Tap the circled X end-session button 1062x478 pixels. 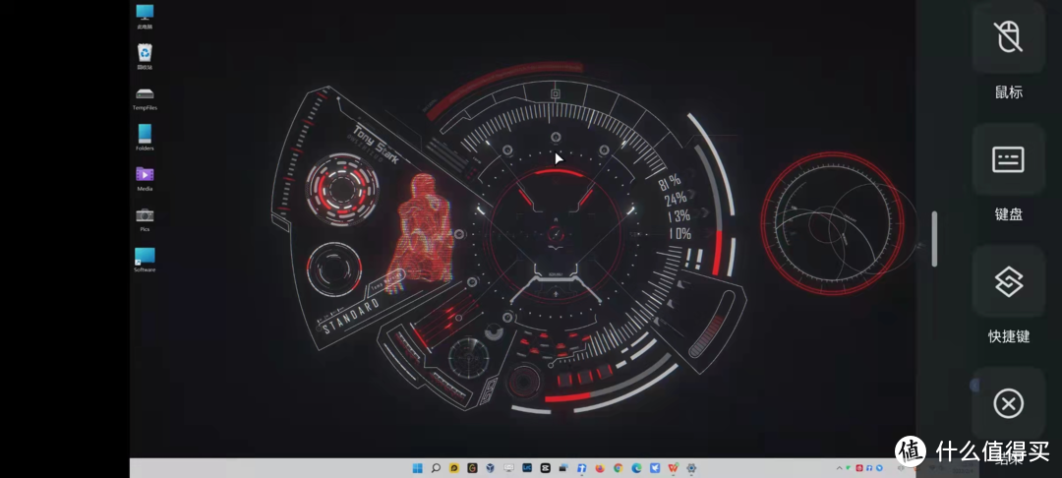(1008, 404)
